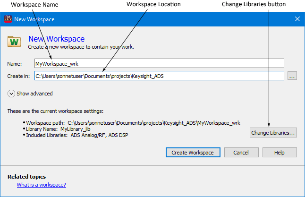Click the Related topics heading
Screen dimensions: 305x197
point(26,177)
